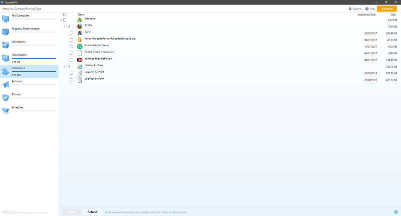The height and width of the screenshot is (216, 401).
Task: Click the My Computer progress bar
Action: click(x=34, y=19)
